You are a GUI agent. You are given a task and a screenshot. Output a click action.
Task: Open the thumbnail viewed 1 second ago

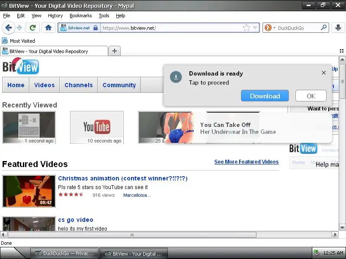point(29,127)
